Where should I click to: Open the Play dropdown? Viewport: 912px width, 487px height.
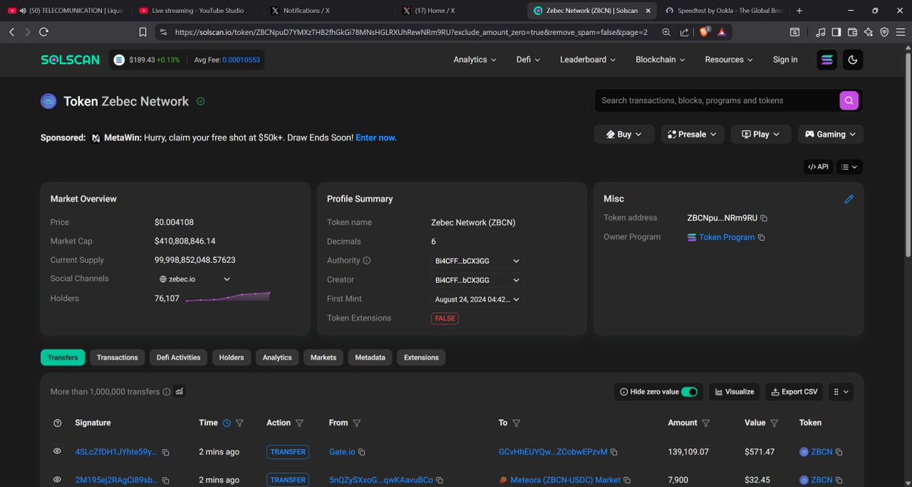[761, 134]
